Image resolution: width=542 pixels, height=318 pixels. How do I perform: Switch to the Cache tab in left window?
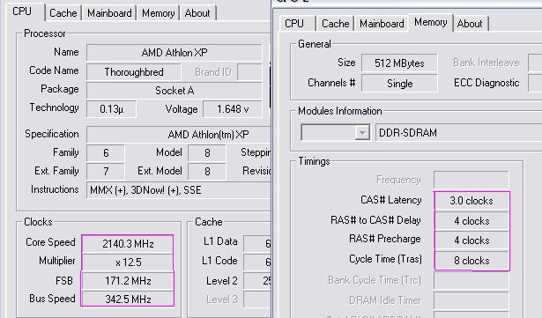tap(63, 13)
